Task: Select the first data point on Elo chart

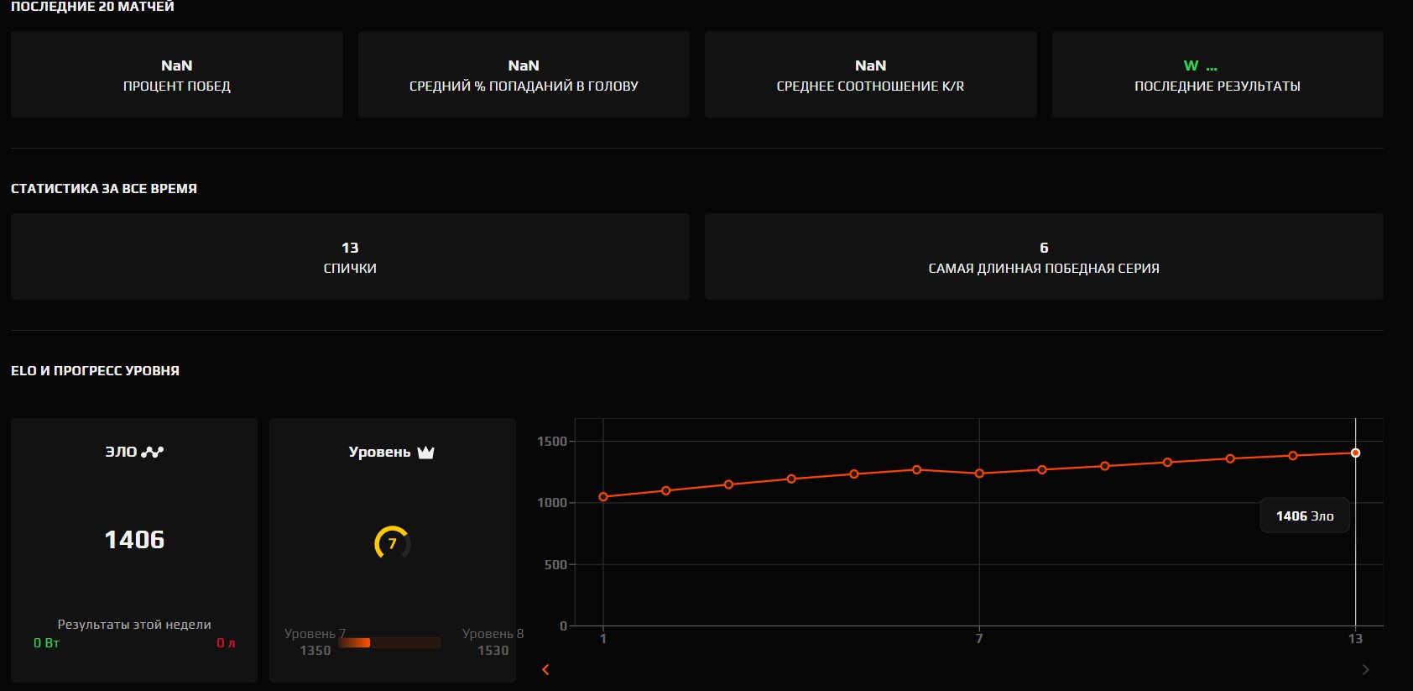Action: tap(603, 497)
